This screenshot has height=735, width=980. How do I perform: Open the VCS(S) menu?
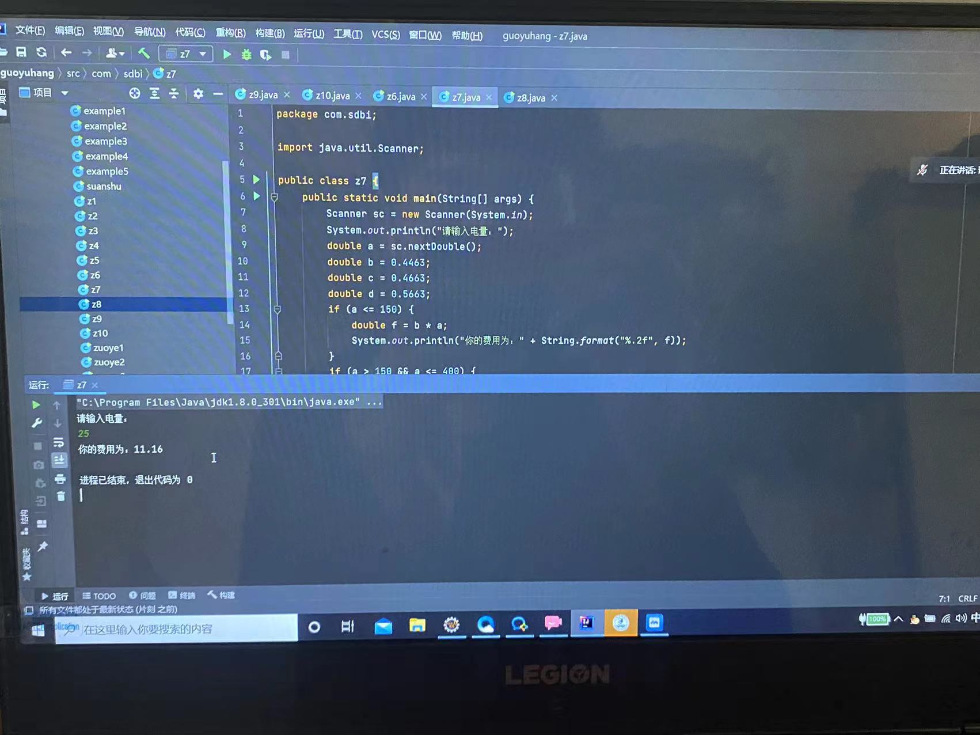386,35
